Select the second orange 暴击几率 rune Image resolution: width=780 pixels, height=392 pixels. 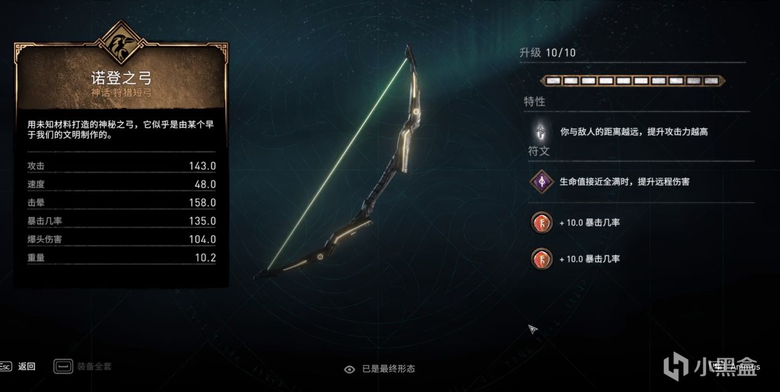tap(541, 258)
